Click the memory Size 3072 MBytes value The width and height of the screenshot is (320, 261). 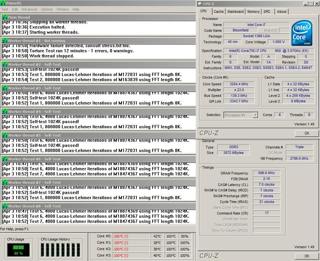(233, 153)
